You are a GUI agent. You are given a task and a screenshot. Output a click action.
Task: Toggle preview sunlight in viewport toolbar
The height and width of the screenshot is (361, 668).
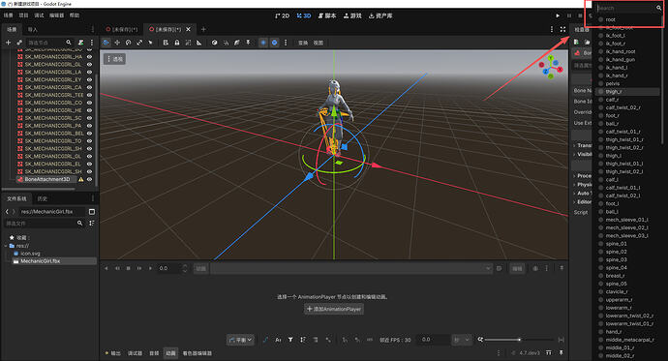[263, 43]
